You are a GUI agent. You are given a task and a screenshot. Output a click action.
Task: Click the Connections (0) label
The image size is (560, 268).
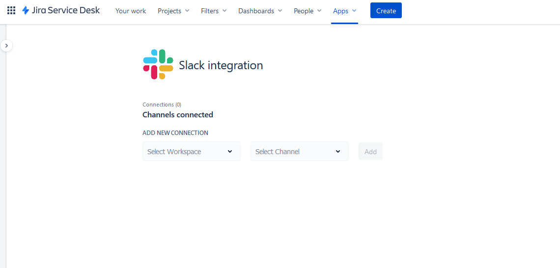point(162,105)
